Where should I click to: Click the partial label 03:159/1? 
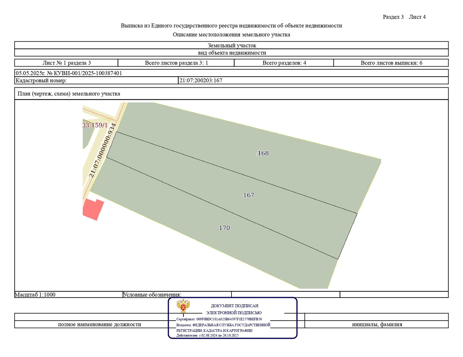(95, 125)
